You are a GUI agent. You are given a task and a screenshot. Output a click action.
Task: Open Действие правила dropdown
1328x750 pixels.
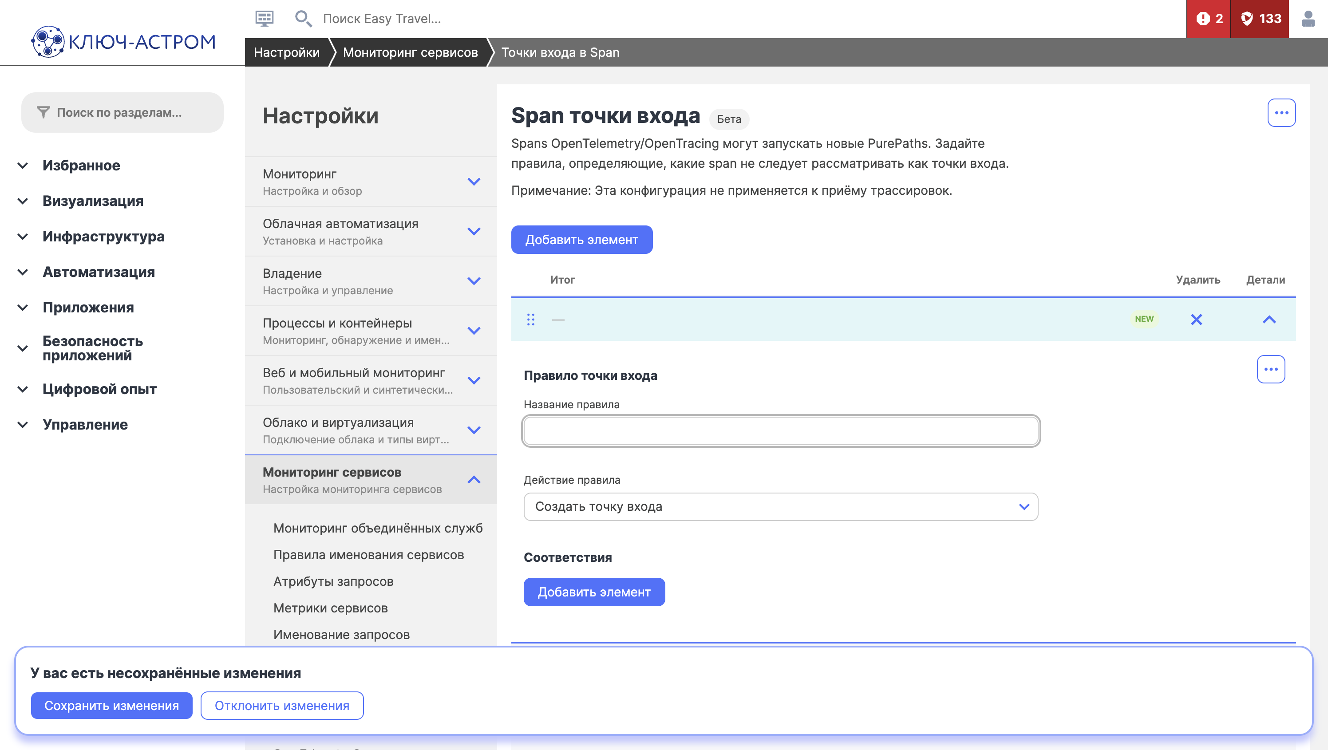[780, 506]
